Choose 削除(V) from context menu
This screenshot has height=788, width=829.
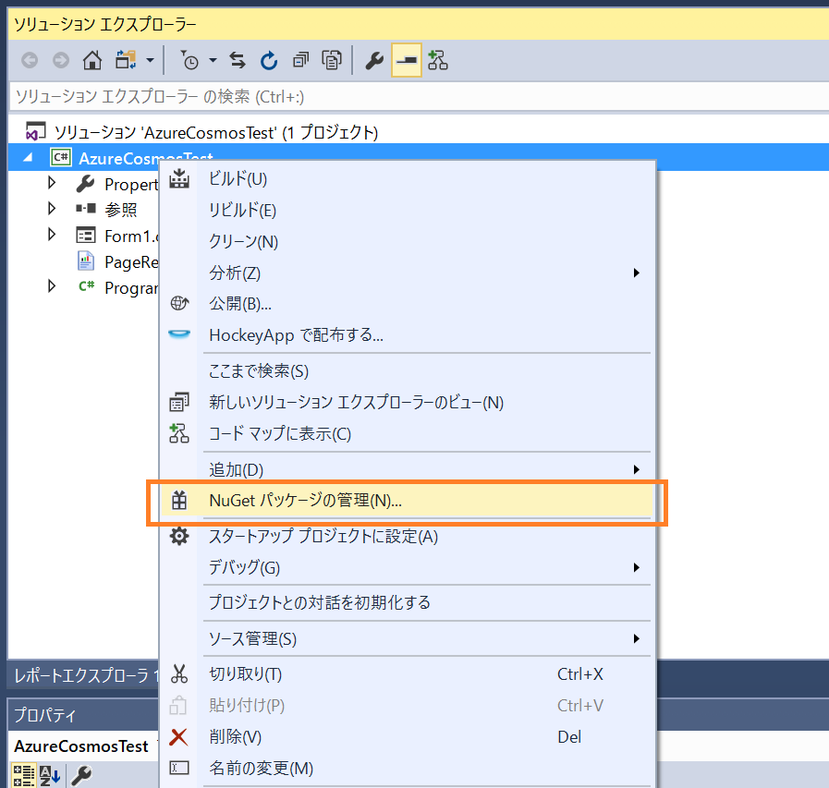(x=408, y=737)
